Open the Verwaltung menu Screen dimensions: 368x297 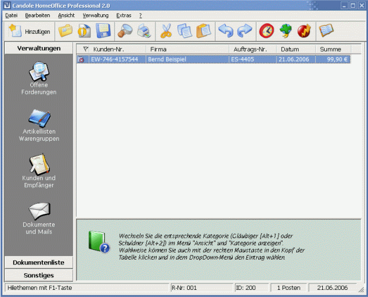click(x=96, y=15)
